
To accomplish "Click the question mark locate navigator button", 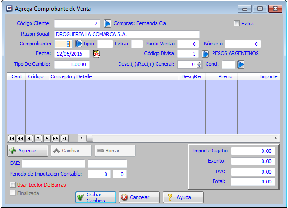I will pos(38,138).
